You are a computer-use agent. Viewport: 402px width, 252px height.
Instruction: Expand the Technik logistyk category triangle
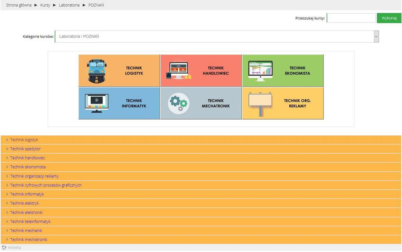[x=7, y=140]
